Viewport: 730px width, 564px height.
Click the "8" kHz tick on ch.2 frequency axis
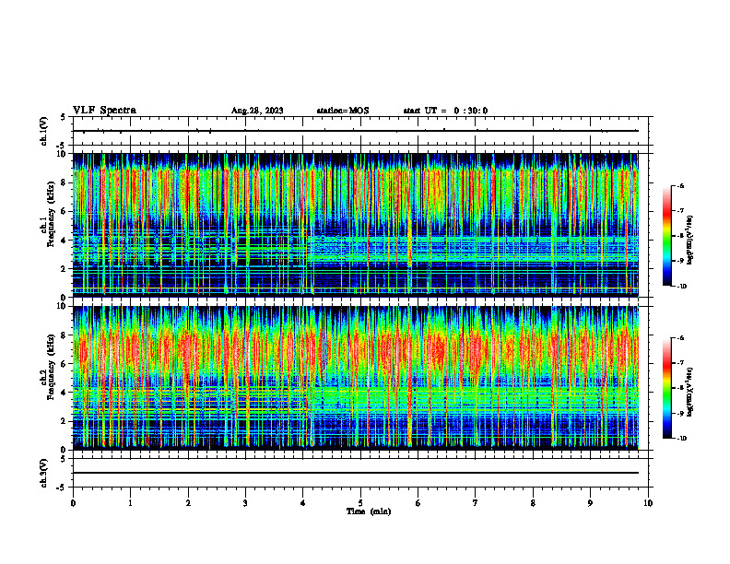tap(65, 335)
